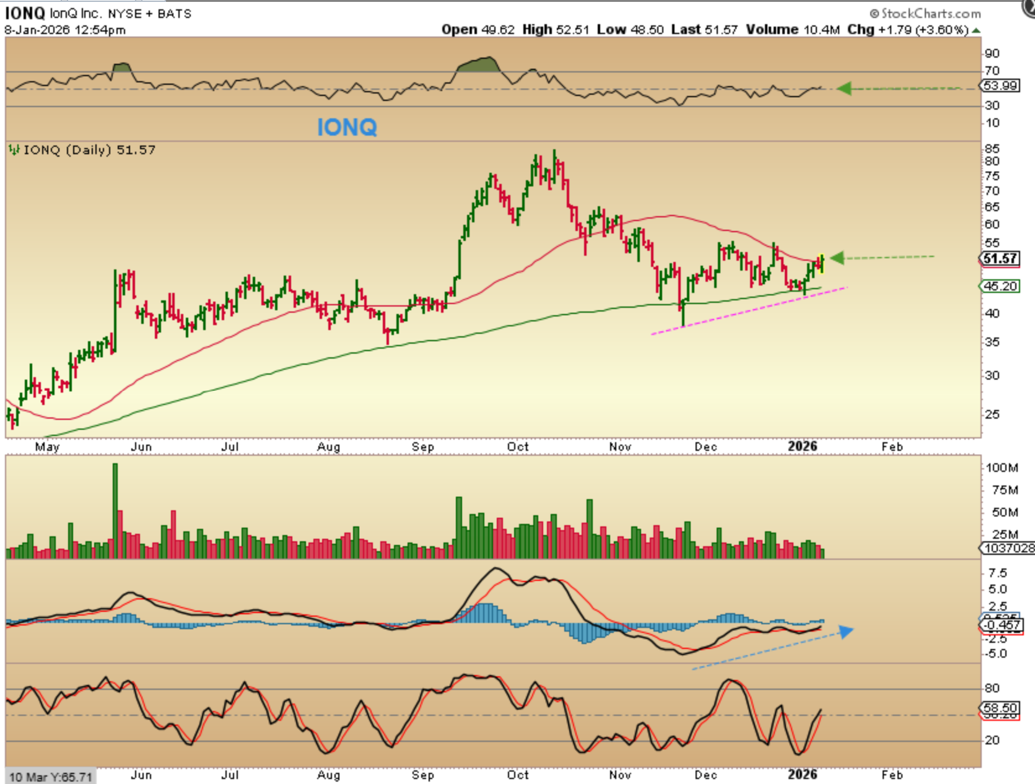Select the bold IONQ ticker symbol in the header
The height and width of the screenshot is (784, 1035).
(x=25, y=13)
